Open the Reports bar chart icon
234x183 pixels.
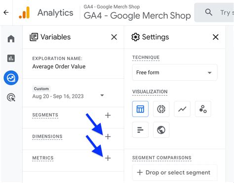[11, 58]
